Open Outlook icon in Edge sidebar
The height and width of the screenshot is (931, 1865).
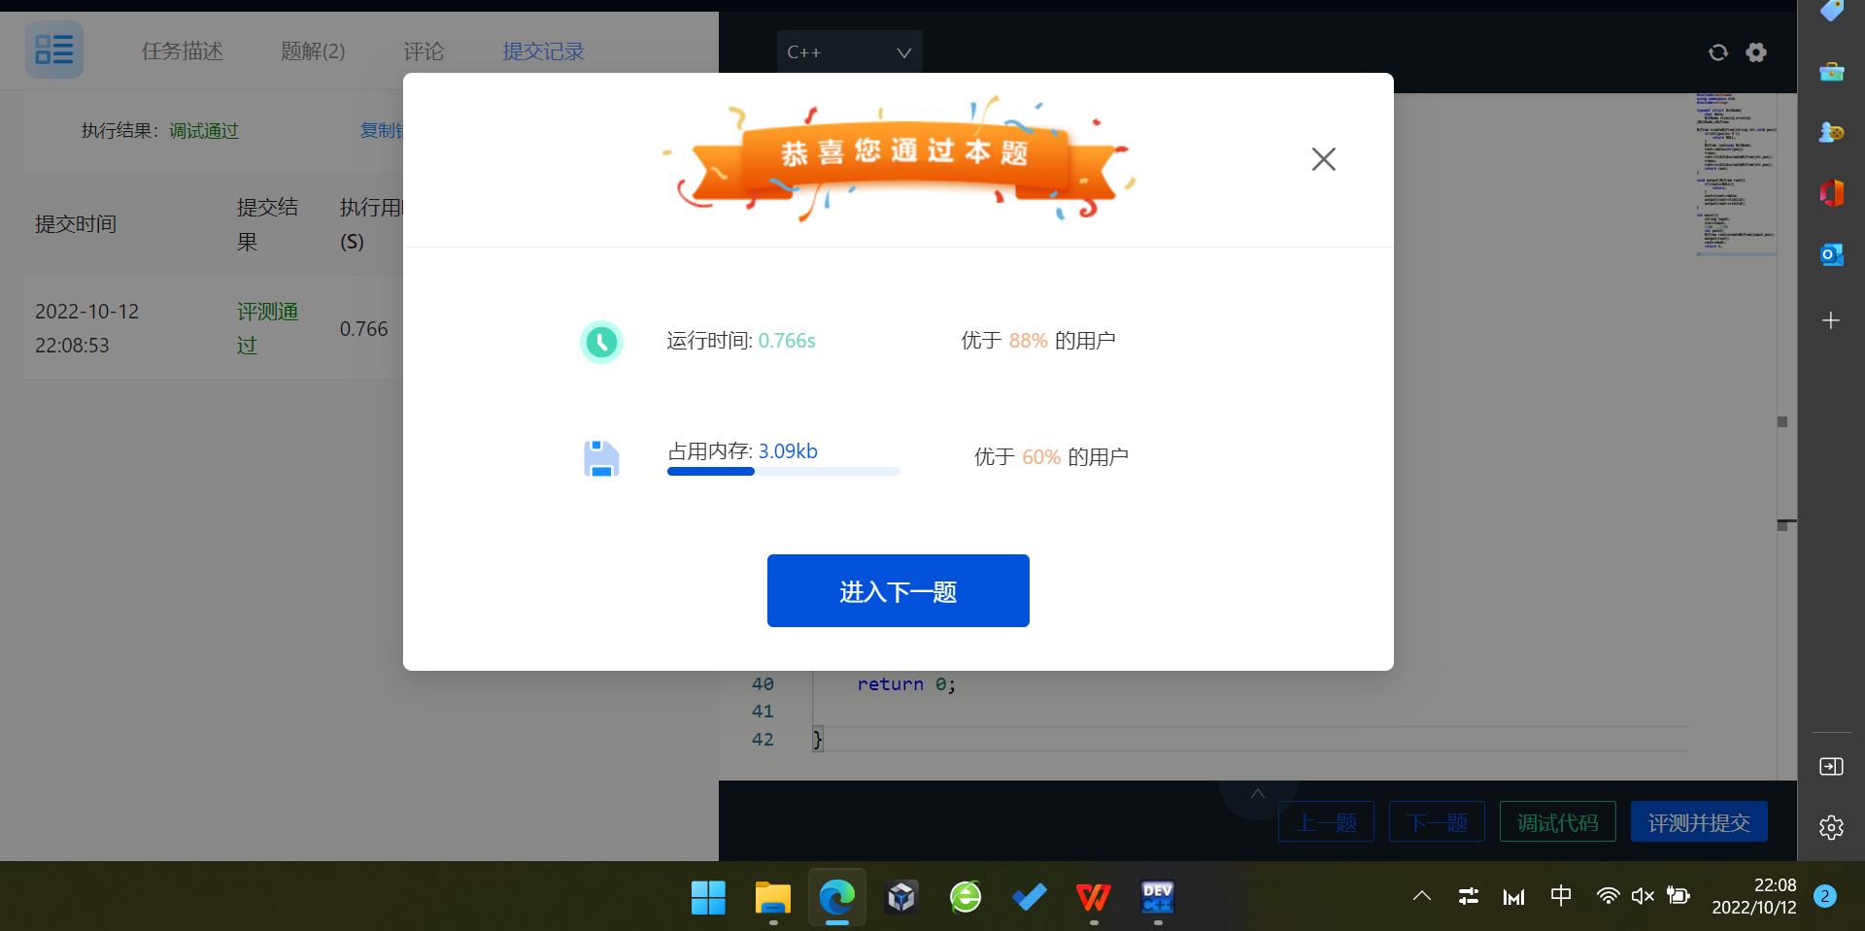(1831, 254)
